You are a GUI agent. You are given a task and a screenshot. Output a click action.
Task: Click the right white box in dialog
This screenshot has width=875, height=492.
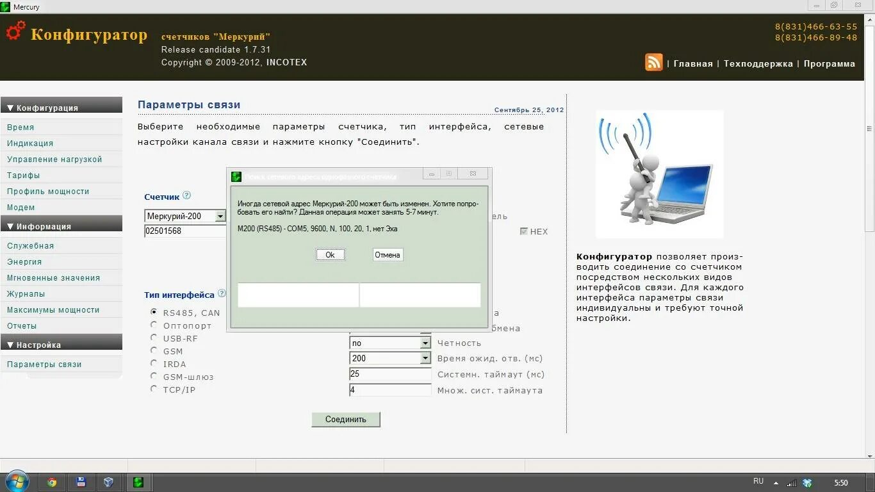[x=420, y=295]
